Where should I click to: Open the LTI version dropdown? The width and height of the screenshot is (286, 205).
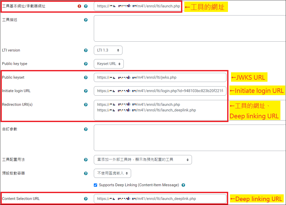coord(108,50)
